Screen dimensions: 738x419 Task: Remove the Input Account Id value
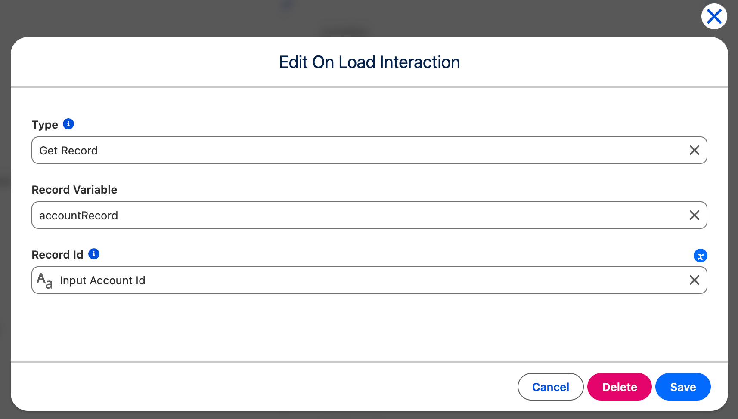click(x=694, y=280)
